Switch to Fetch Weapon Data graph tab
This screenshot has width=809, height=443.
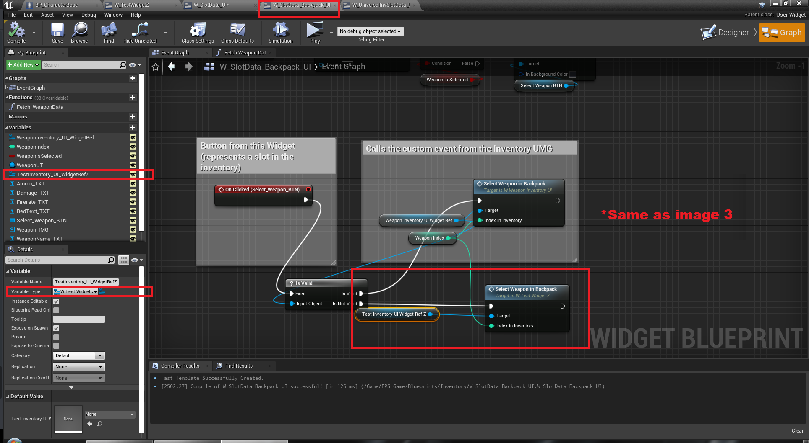[245, 53]
